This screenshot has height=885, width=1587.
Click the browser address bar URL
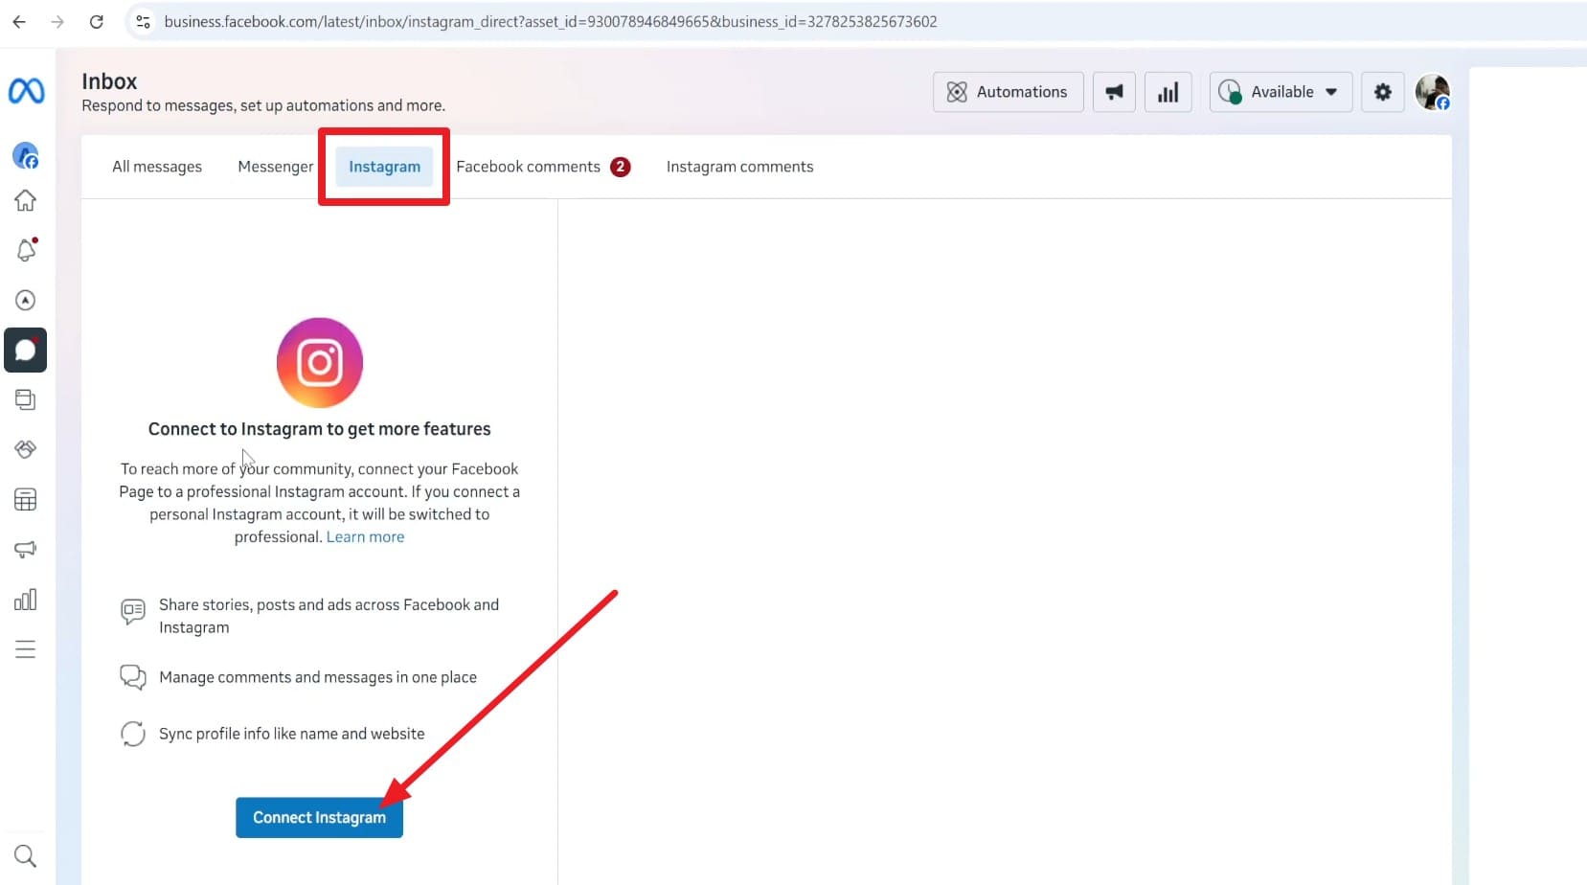(x=551, y=21)
